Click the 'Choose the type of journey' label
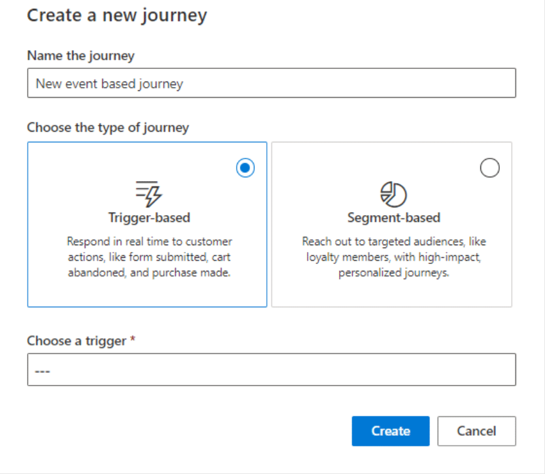Image resolution: width=545 pixels, height=474 pixels. point(108,127)
